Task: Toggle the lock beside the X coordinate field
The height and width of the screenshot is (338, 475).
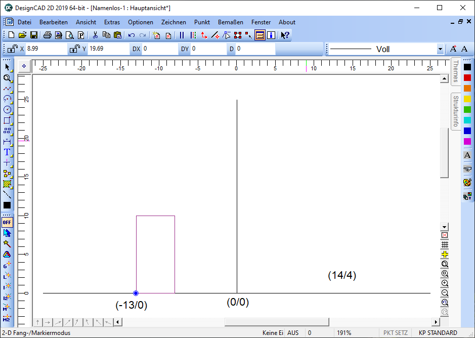Action: (x=11, y=49)
